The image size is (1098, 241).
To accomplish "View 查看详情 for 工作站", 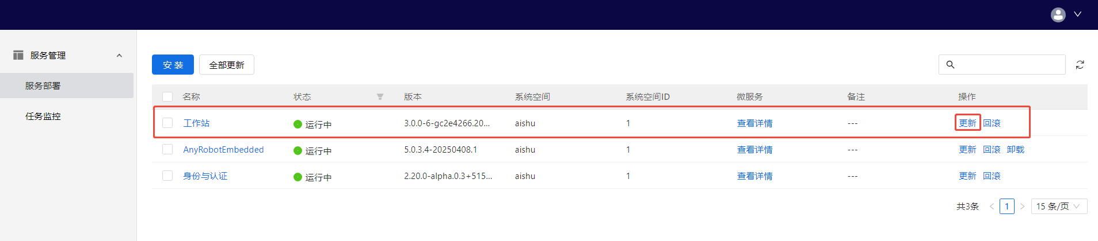I will [x=754, y=123].
